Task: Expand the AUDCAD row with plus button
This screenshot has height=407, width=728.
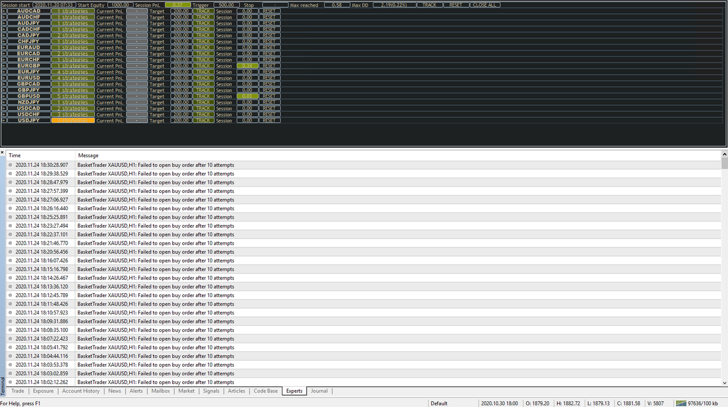Action: point(4,11)
